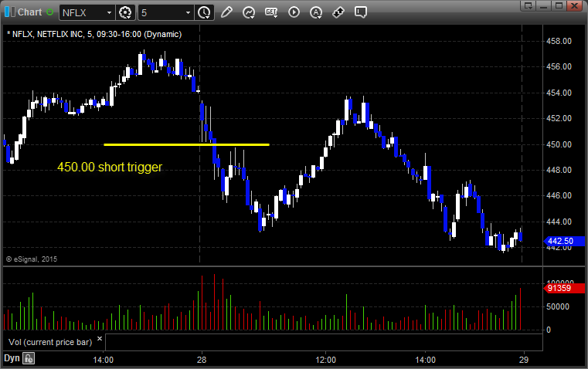Screen dimensions: 588x369
Task: Click the 450.00 short trigger annotation
Action: [110, 167]
